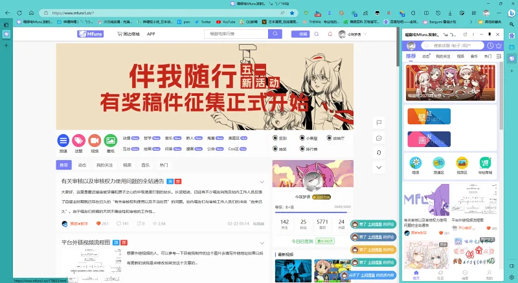Open the APP link in the header
Screen dimensions: 518x283
(151, 34)
